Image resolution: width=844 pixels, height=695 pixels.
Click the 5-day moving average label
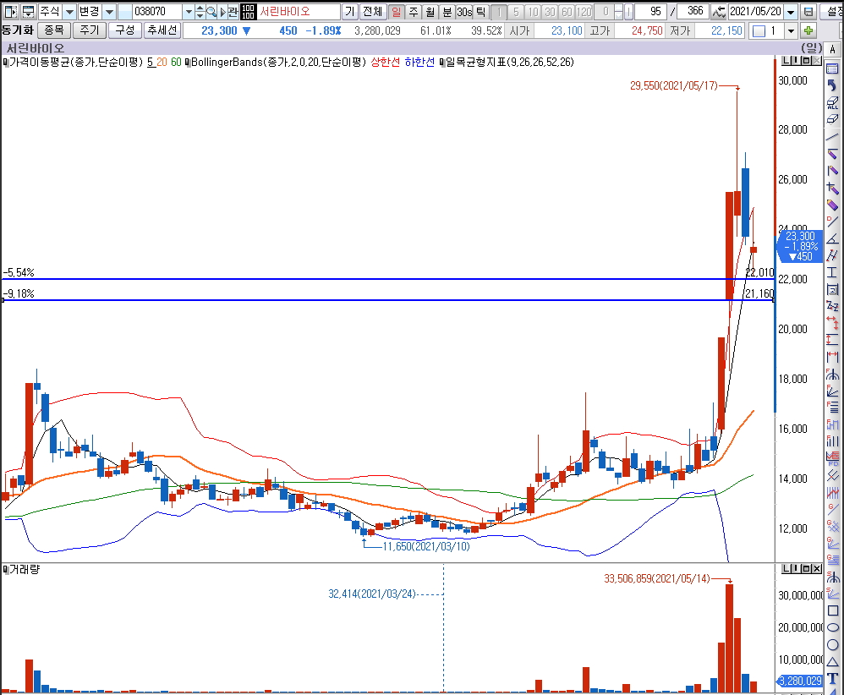[151, 63]
